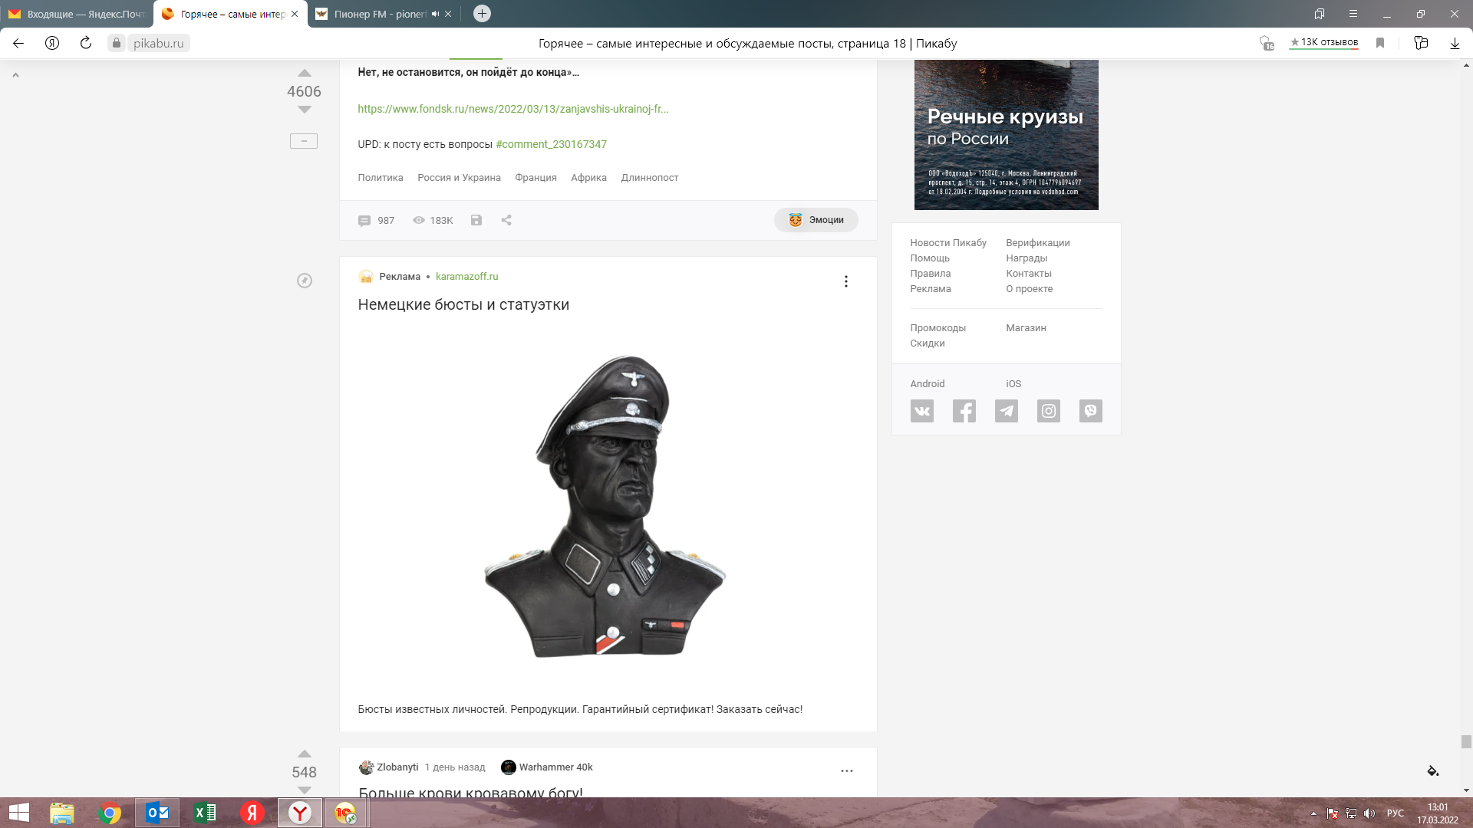Click the browser bookmark icon
This screenshot has height=828, width=1473.
(x=1379, y=43)
